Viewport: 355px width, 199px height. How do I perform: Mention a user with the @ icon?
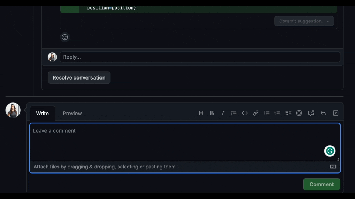(x=299, y=113)
